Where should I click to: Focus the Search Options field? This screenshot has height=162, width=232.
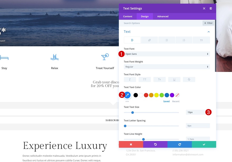tap(161, 23)
